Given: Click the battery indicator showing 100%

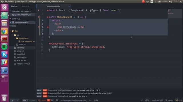Looking at the screenshot, I should click(x=162, y=2).
